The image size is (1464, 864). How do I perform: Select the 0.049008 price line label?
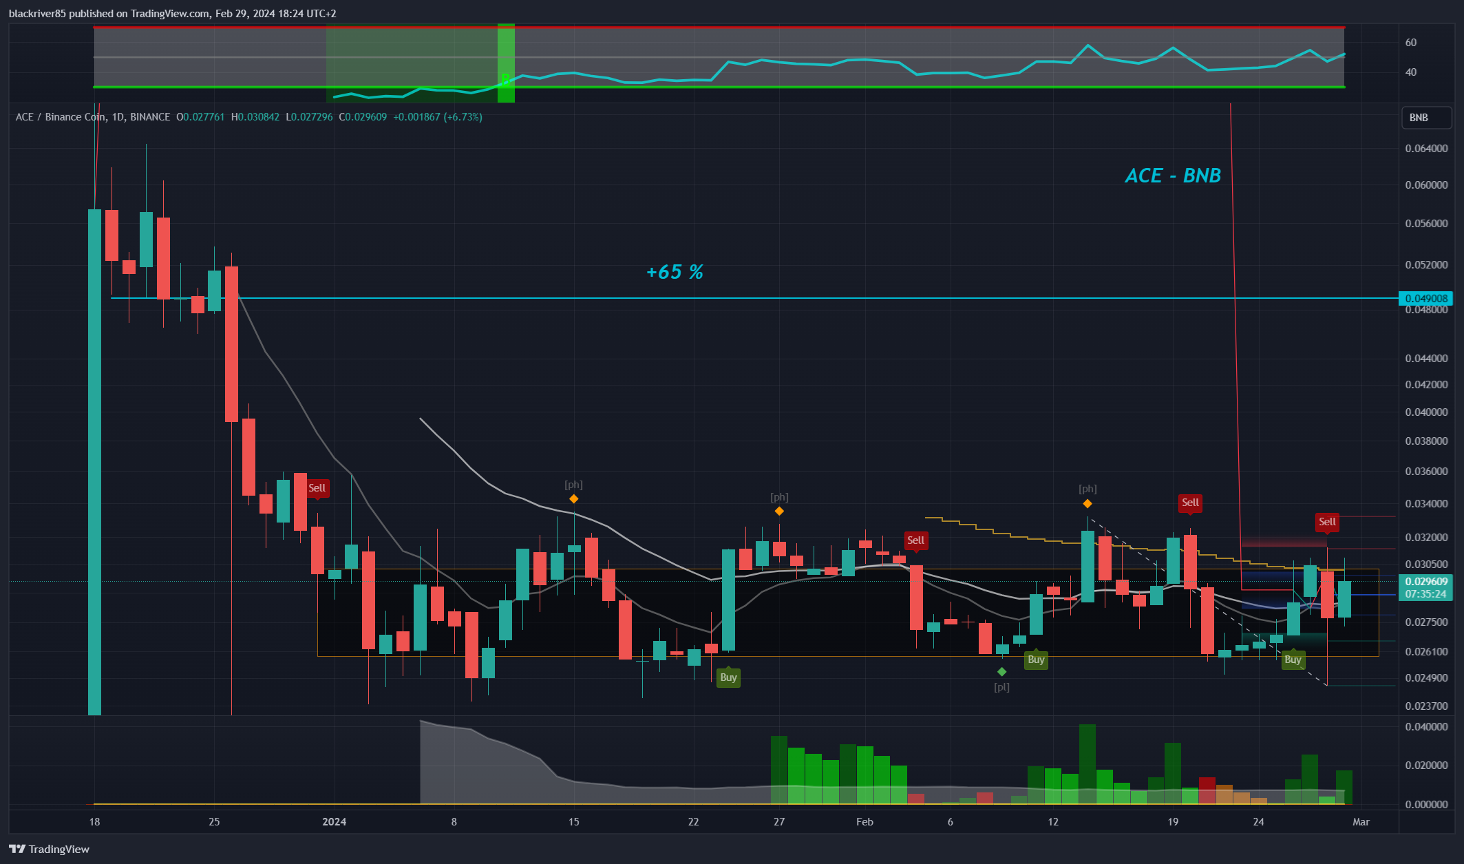tap(1426, 298)
